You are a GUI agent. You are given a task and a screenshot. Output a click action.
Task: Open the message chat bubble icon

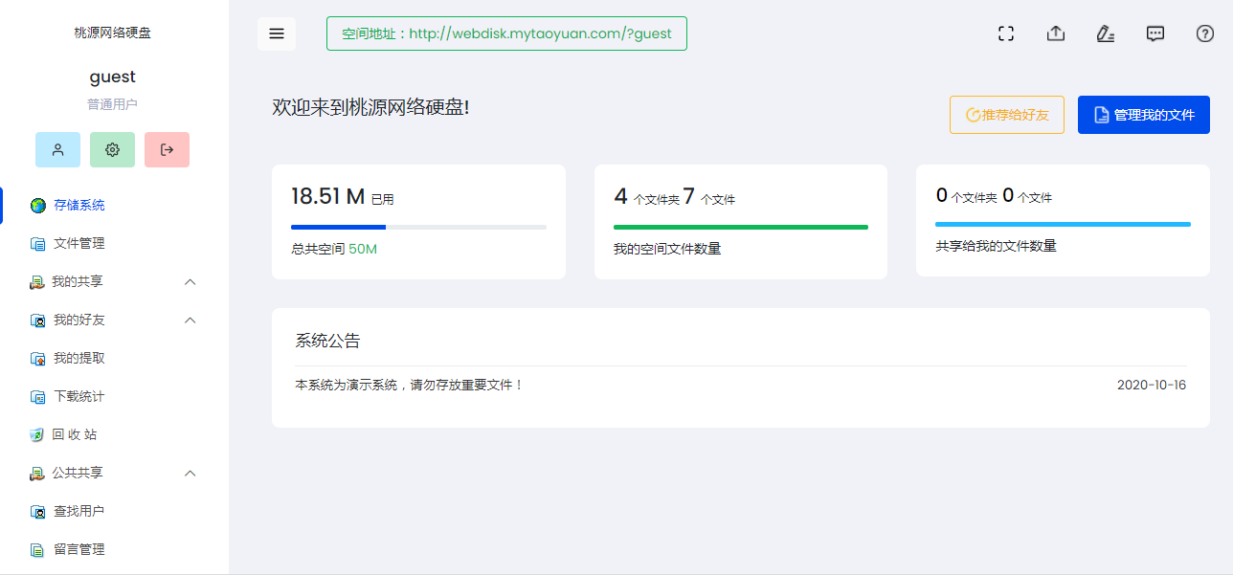(x=1155, y=33)
